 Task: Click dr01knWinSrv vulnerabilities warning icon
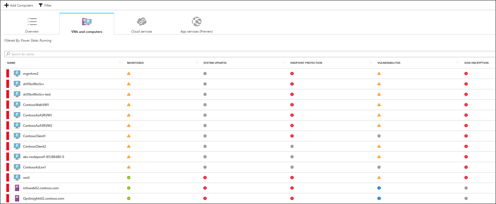click(x=379, y=84)
